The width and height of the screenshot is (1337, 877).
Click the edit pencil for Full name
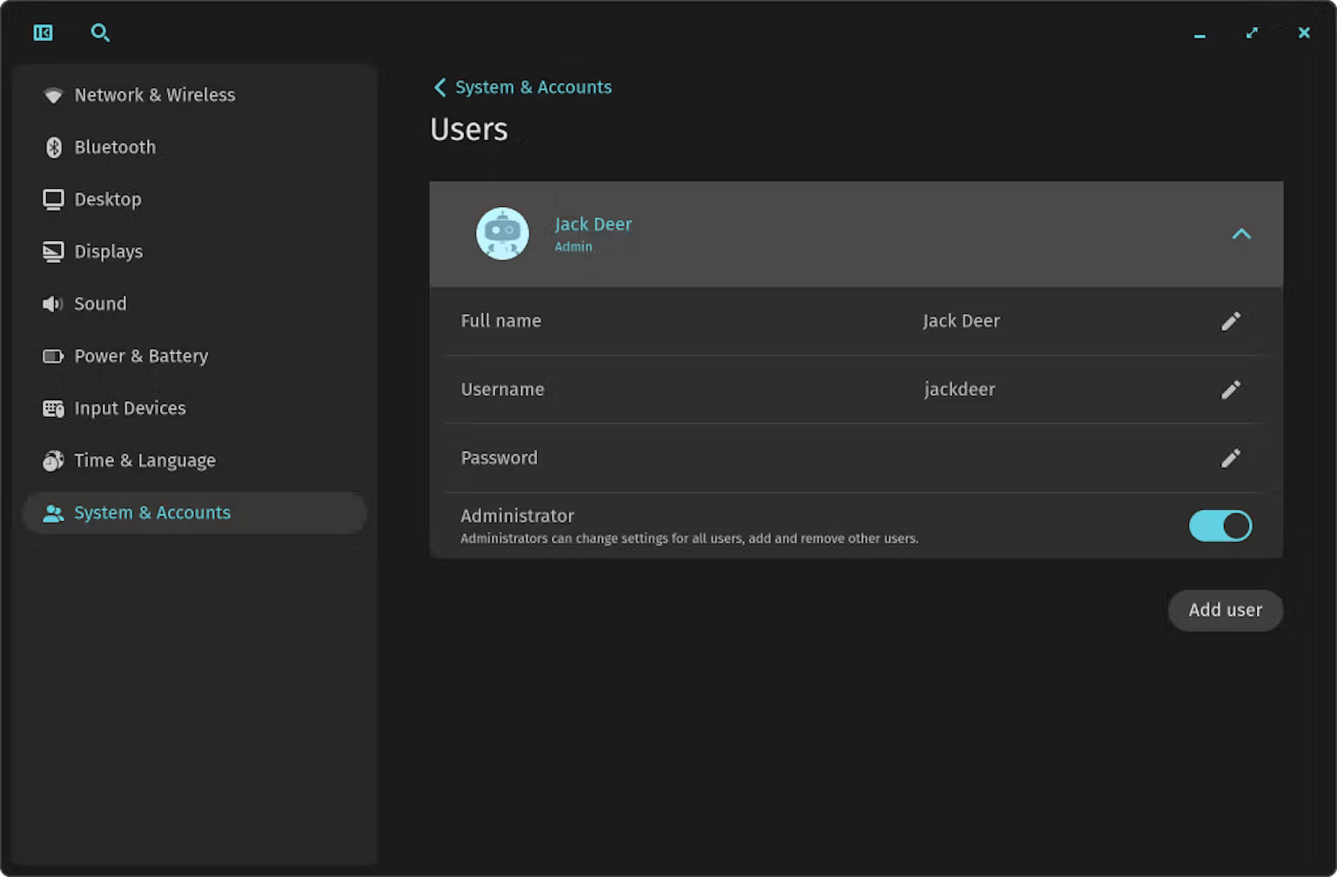[x=1230, y=321]
